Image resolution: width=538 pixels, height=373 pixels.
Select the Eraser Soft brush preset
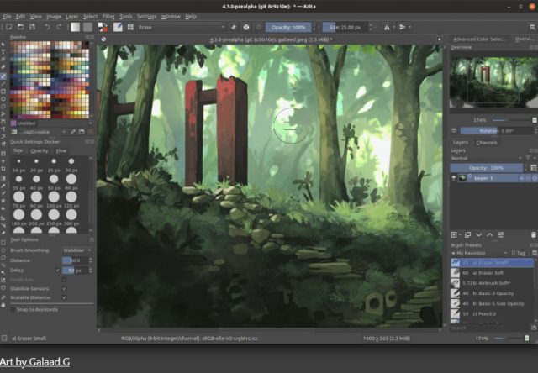pos(493,273)
